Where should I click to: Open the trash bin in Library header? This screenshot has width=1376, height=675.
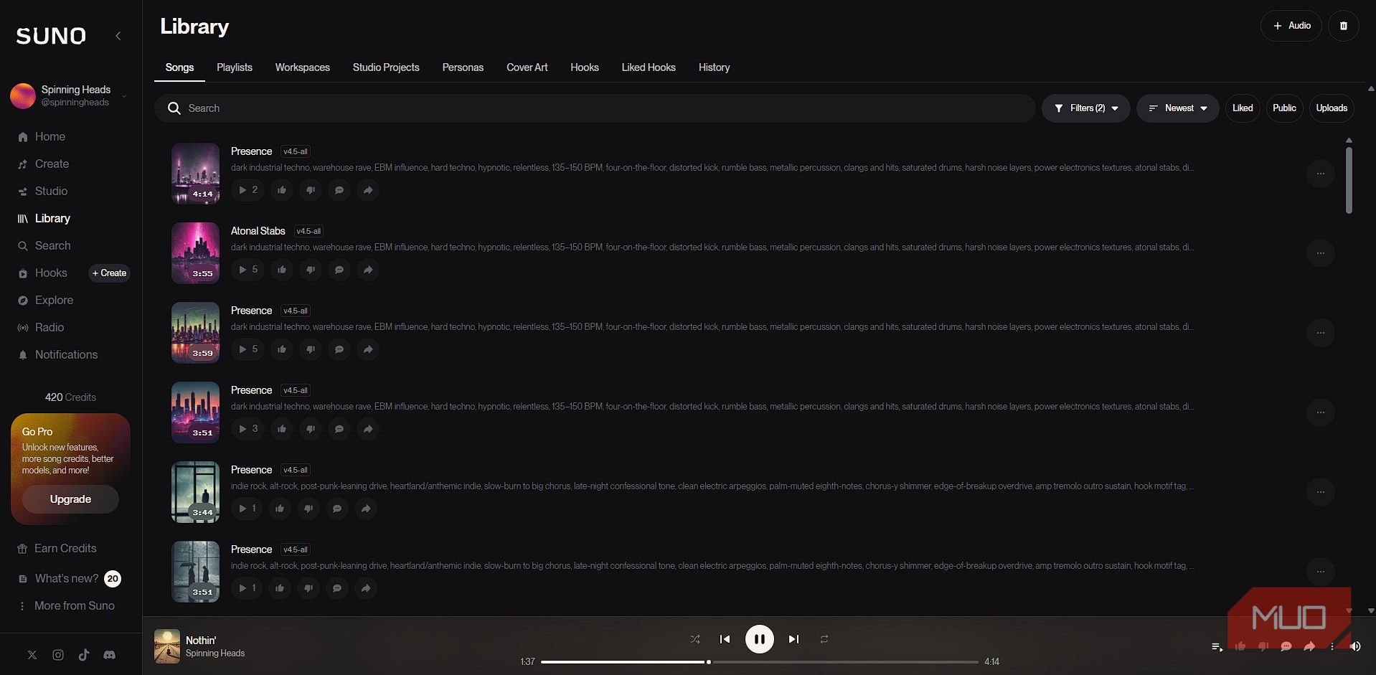1343,26
